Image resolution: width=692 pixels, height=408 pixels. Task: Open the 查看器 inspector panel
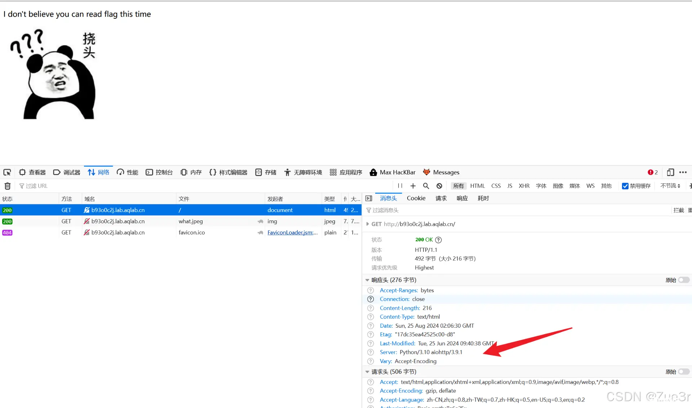(32, 172)
